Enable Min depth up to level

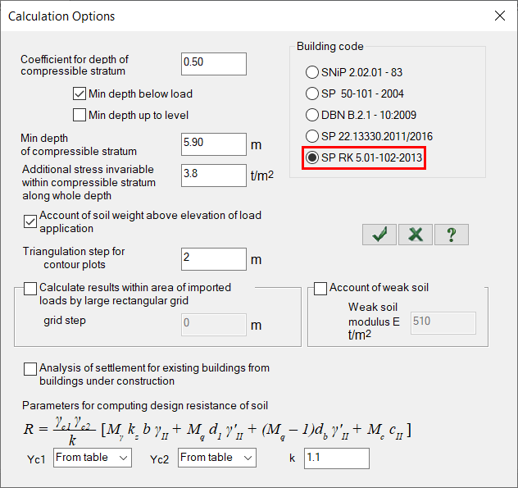coord(80,115)
